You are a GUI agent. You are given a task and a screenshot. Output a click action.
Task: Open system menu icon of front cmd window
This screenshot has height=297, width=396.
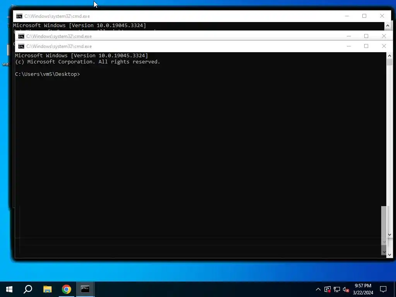click(x=21, y=46)
